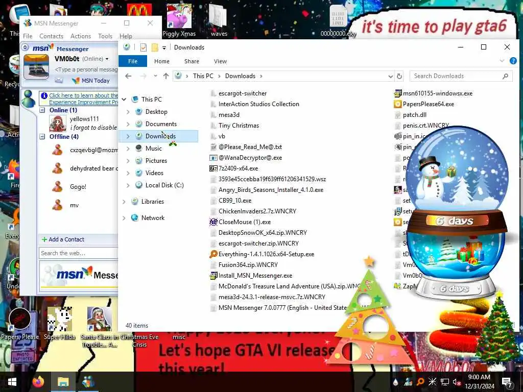Viewport: 523px width, 392px height.
Task: Select Pictures in navigation pane
Action: pos(156,161)
